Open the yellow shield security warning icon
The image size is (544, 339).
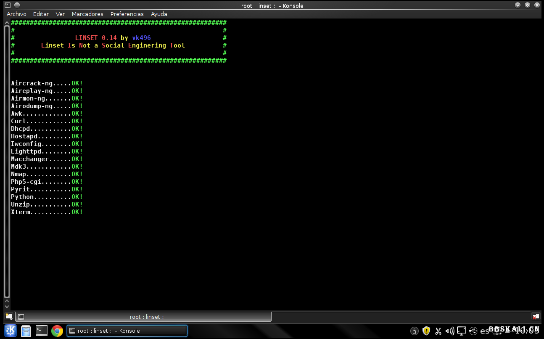[426, 331]
